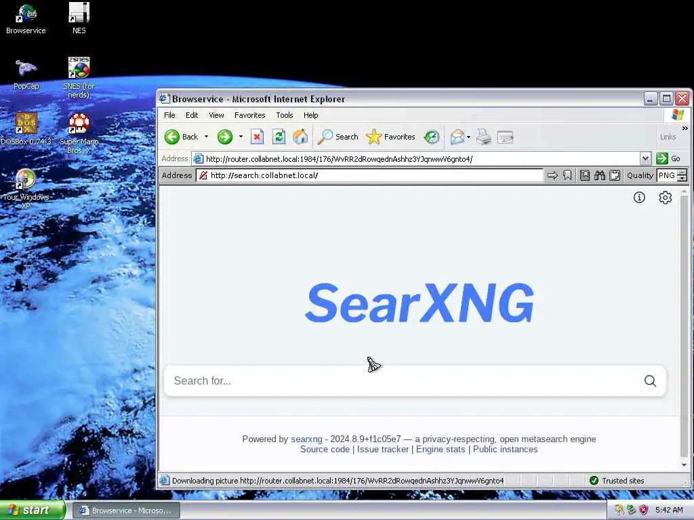Click the Links toolbar label
694x520 pixels.
point(668,137)
